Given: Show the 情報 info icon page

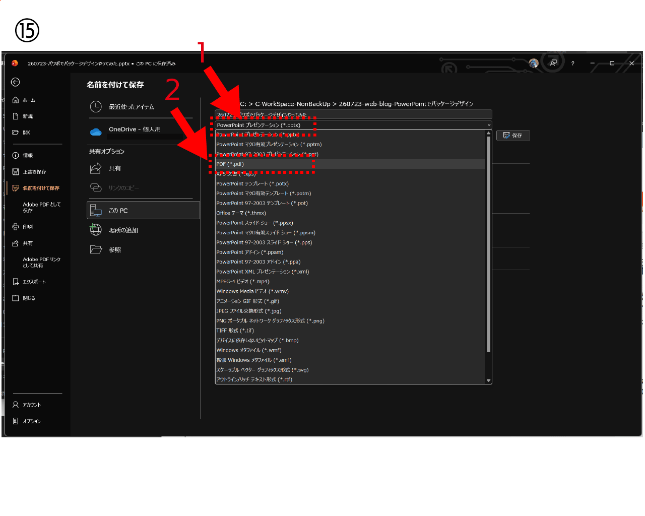Looking at the screenshot, I should click(x=16, y=156).
